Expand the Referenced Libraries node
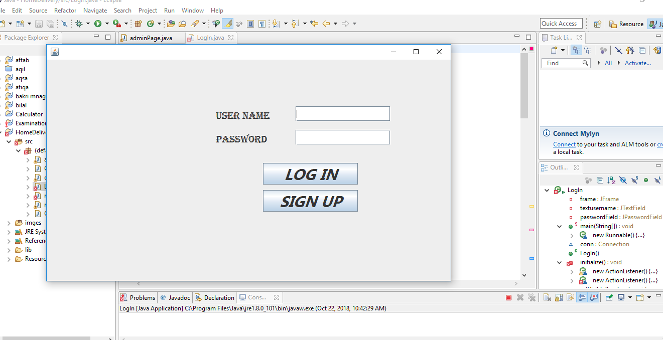The width and height of the screenshot is (663, 340). tap(10, 240)
